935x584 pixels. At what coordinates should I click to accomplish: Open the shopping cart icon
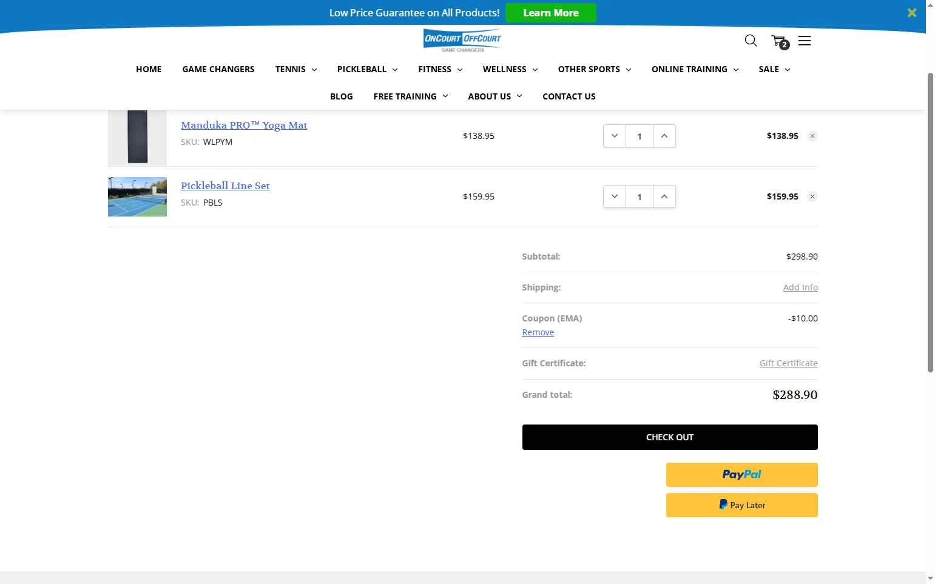click(780, 41)
